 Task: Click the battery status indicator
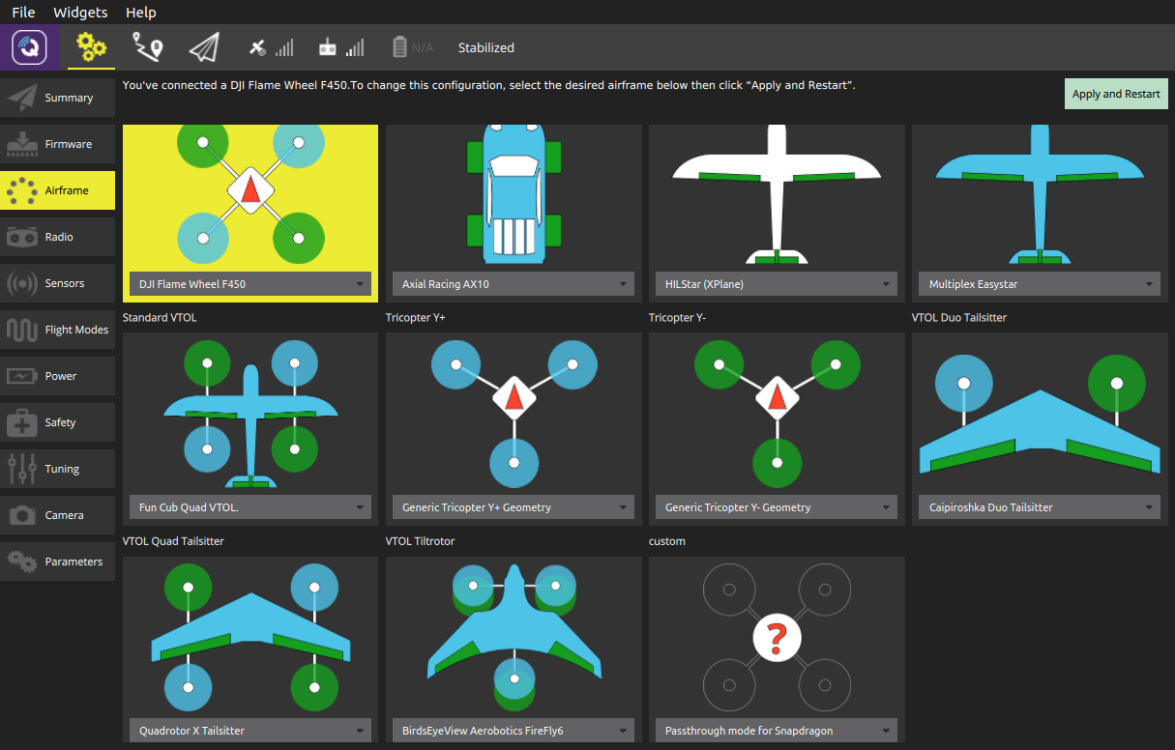(412, 47)
